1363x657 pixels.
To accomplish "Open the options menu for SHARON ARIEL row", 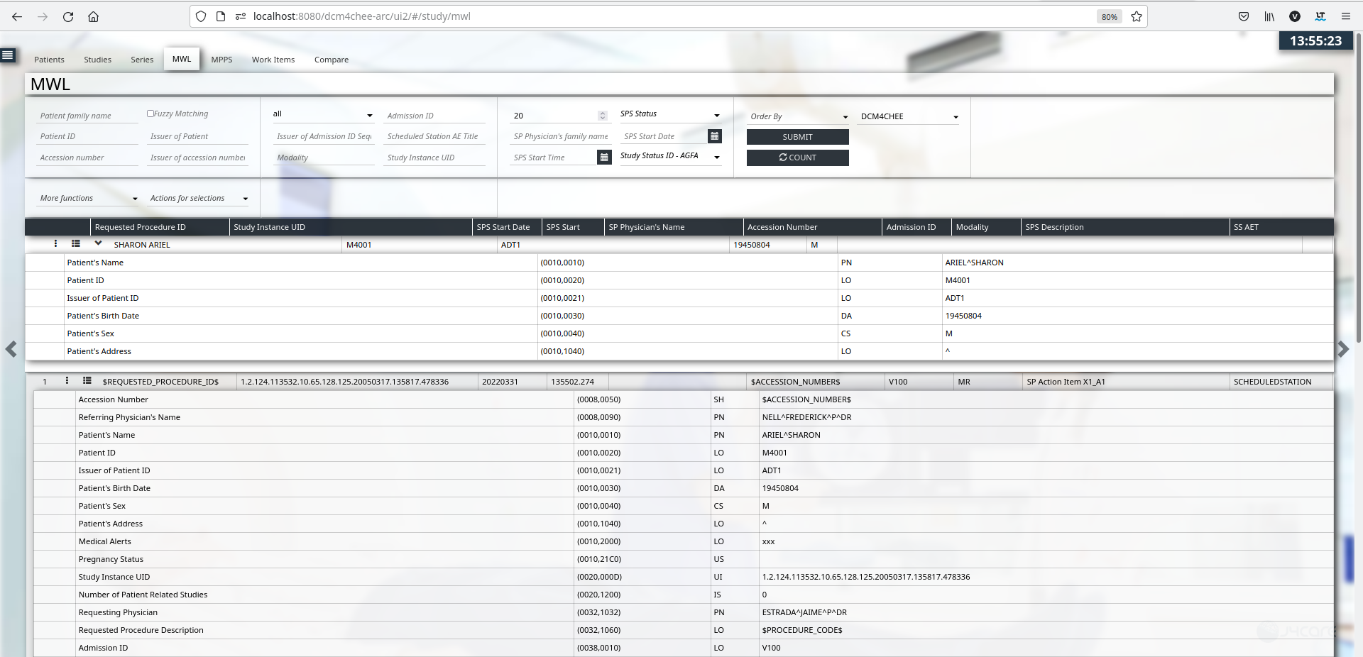I will [56, 244].
